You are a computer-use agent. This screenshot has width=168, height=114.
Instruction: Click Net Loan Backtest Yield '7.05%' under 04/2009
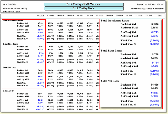coord(70,73)
